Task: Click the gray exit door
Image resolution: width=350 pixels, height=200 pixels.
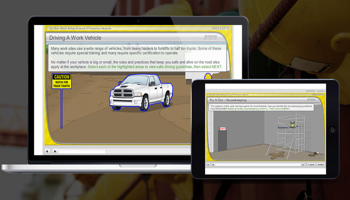Action: 222,141
